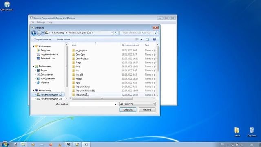
Task: Expand the Локальный диск (C:) node
Action: (35, 94)
